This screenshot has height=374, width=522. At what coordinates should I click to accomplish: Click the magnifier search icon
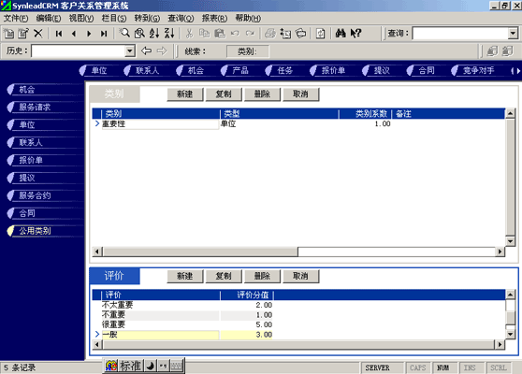tap(124, 34)
